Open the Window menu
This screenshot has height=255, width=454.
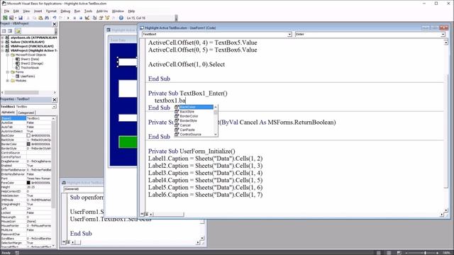pyautogui.click(x=118, y=11)
